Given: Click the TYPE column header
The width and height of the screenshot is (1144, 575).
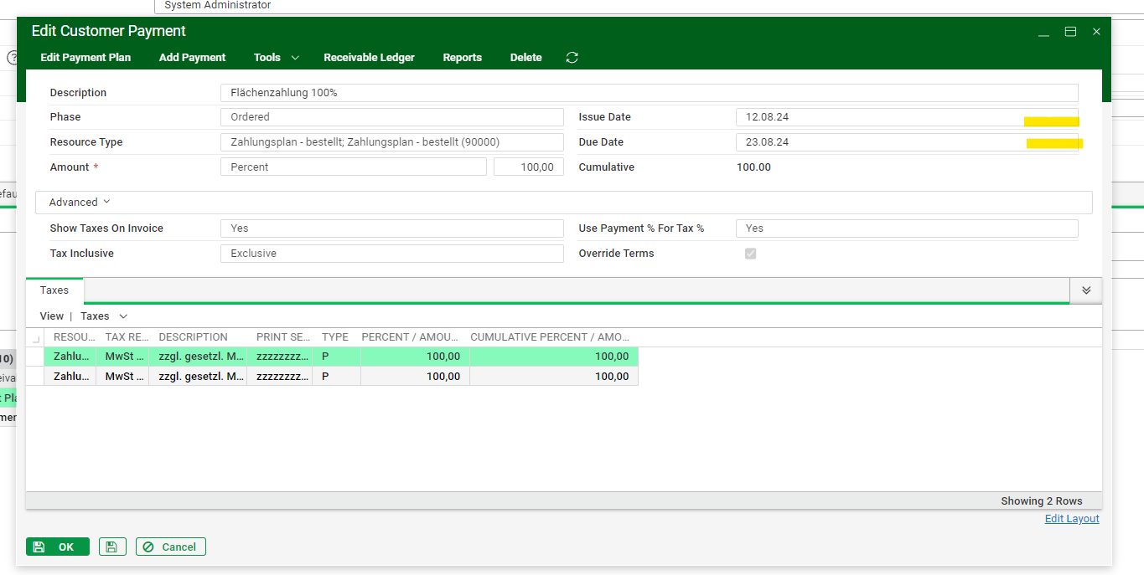Looking at the screenshot, I should tap(335, 337).
